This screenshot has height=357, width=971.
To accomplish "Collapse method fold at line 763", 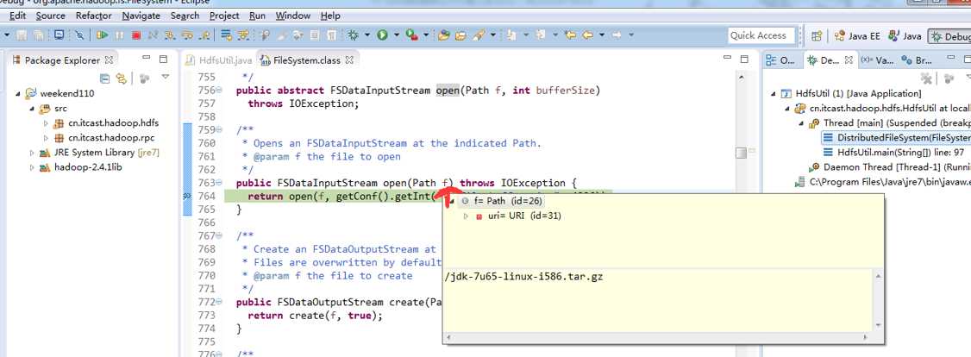I will 220,183.
